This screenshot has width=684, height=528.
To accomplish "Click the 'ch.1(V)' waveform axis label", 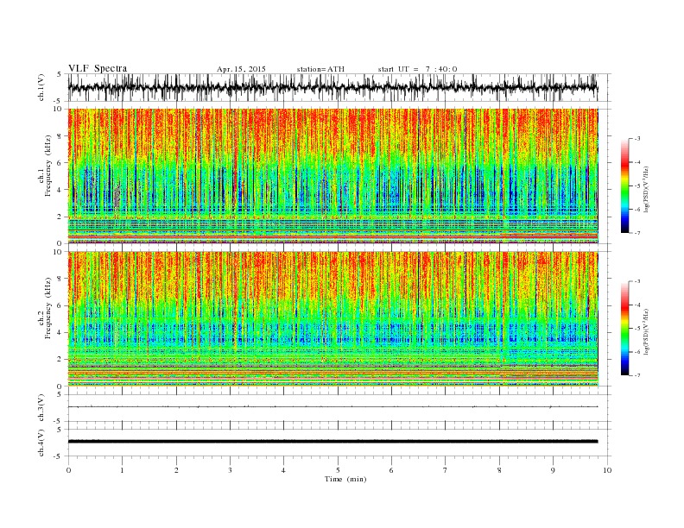I will coord(41,87).
